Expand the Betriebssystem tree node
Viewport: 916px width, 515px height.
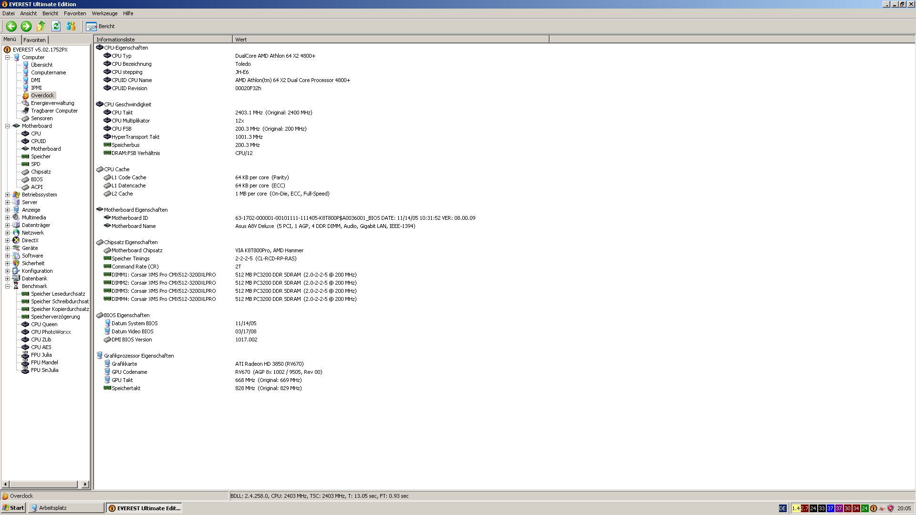coord(8,195)
